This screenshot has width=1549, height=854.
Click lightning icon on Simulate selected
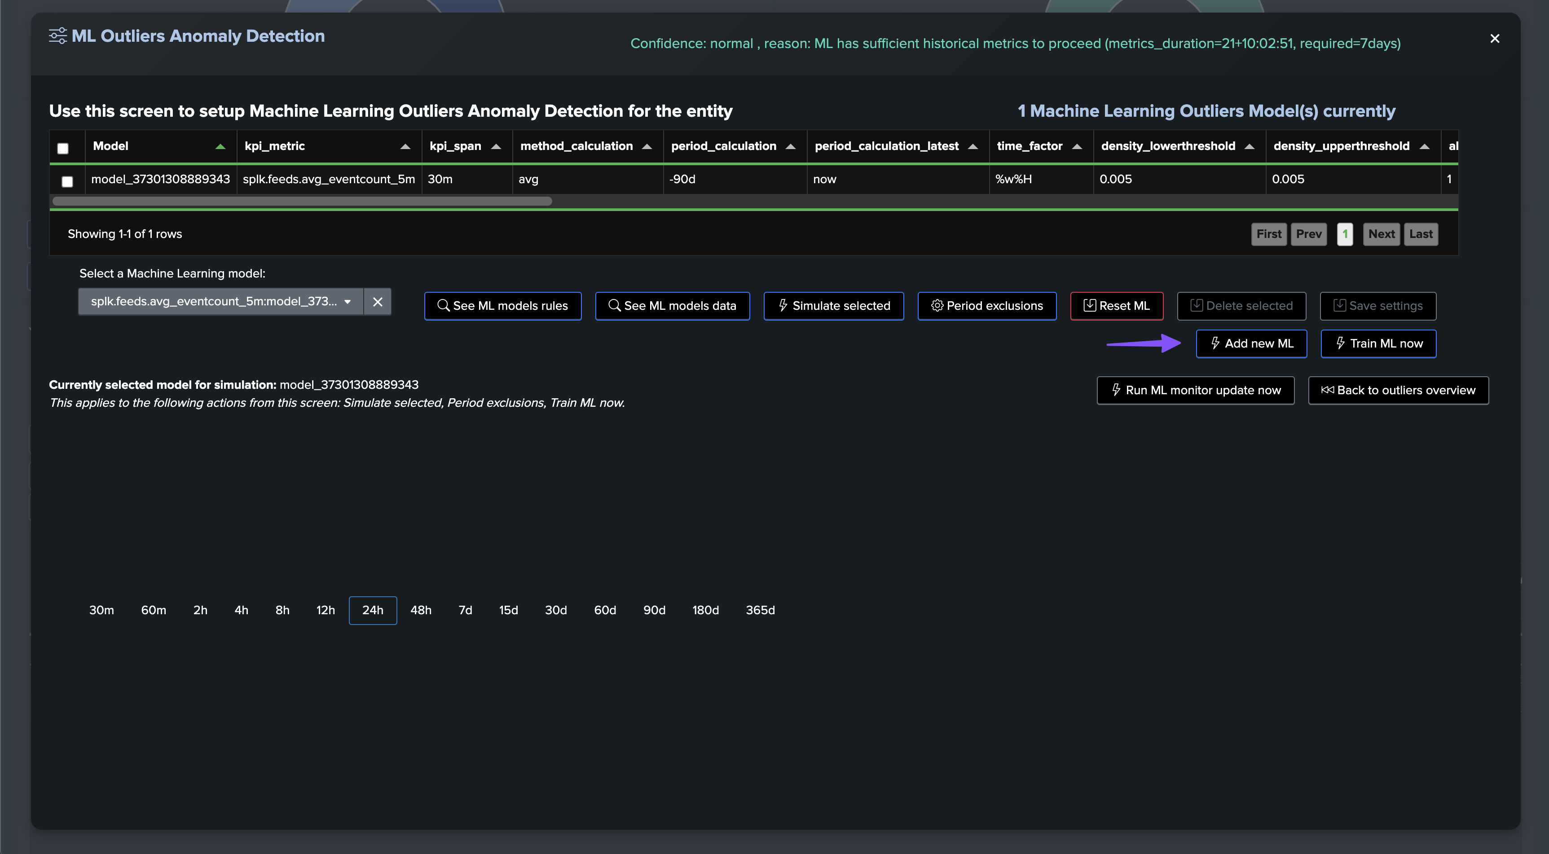[783, 305]
